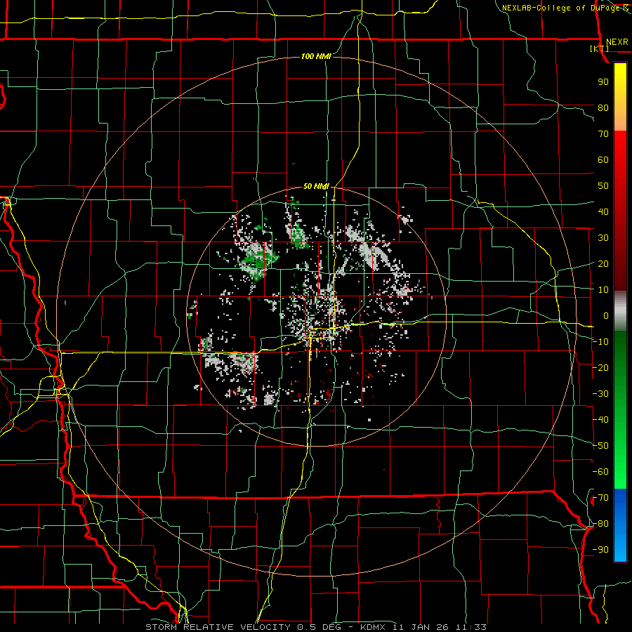
Task: Click the "KDMX" radar site identifier
Action: [x=374, y=627]
